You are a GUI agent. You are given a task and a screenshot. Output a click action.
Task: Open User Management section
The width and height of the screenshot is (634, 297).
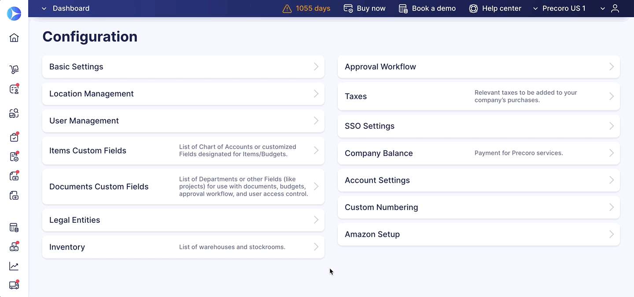[x=183, y=121]
